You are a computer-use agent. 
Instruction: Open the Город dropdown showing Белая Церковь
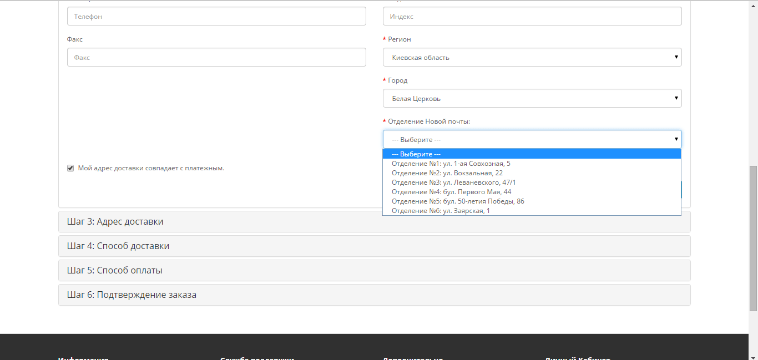[532, 98]
